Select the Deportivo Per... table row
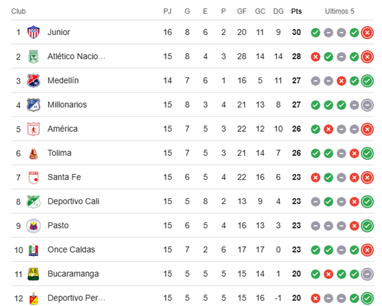 pyautogui.click(x=192, y=298)
